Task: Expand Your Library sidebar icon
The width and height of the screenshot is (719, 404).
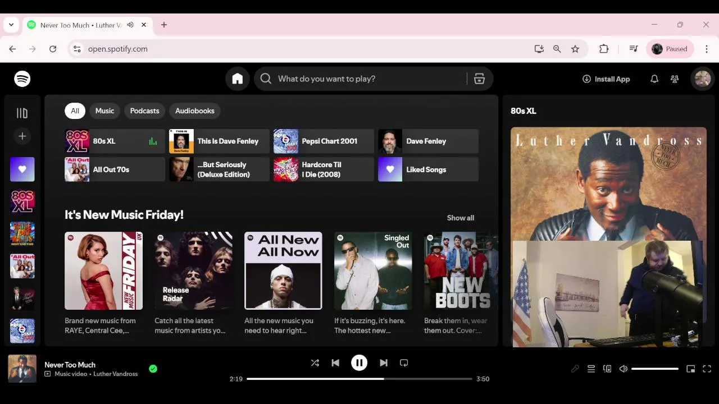Action: click(22, 113)
